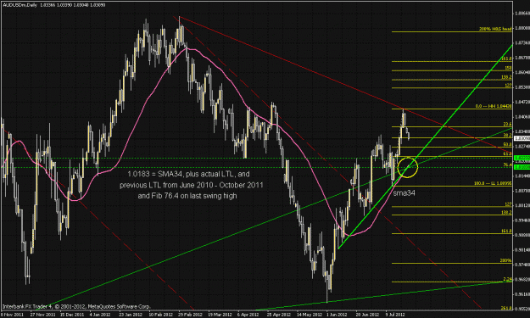Click the 2.24 Fibonacci level label
530x318 pixels.
pos(508,279)
